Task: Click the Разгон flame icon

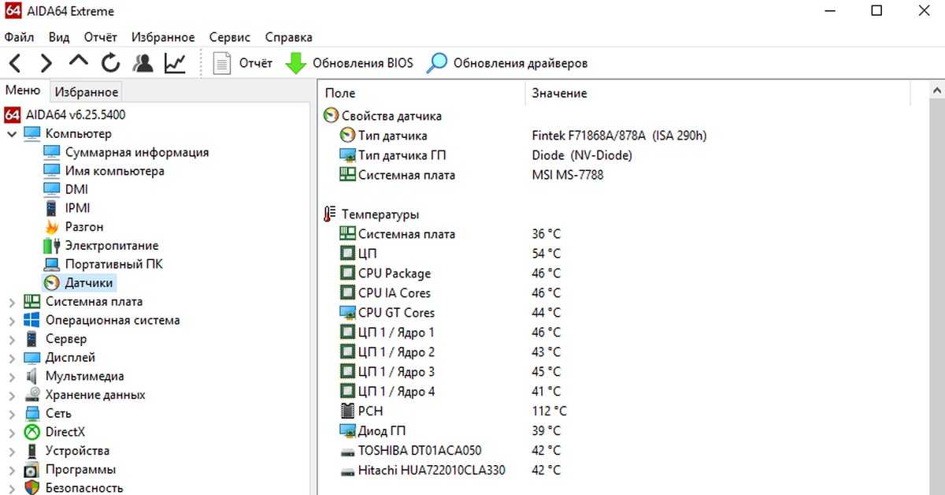Action: click(x=52, y=227)
